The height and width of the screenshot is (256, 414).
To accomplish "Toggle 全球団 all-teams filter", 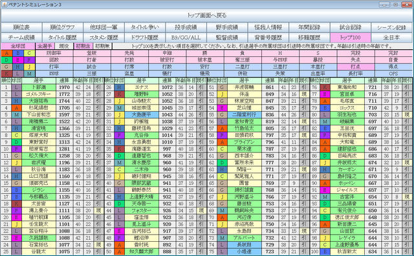I will point(18,46).
